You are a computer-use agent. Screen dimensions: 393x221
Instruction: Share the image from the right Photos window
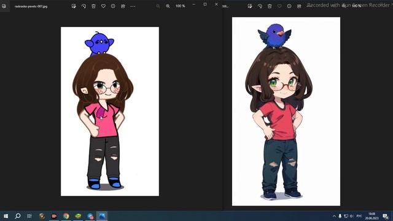click(299, 6)
